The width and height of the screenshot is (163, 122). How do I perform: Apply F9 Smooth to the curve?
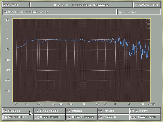coord(113,117)
